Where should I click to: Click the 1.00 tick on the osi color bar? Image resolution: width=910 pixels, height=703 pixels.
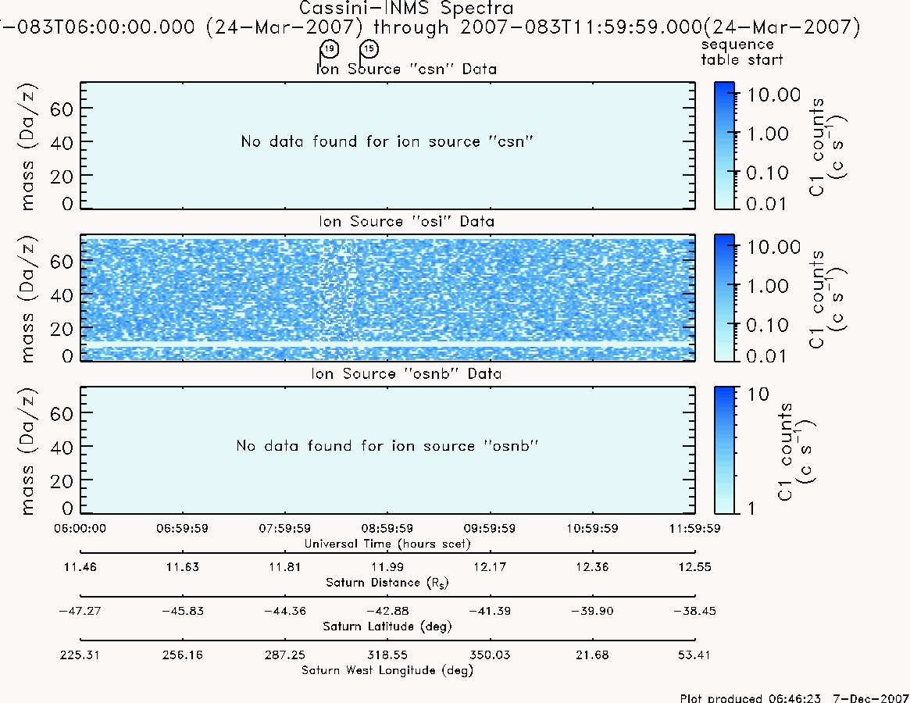click(768, 286)
